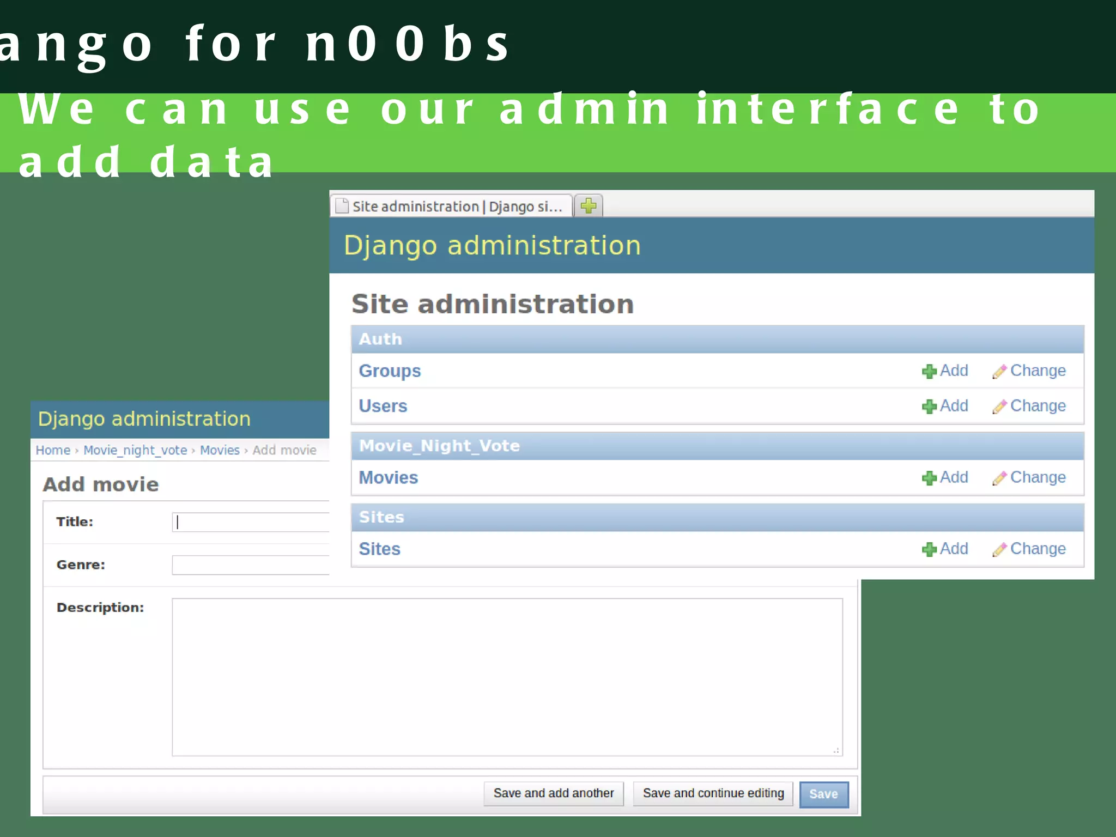The image size is (1116, 837).
Task: Open the Movies model link
Action: 388,478
